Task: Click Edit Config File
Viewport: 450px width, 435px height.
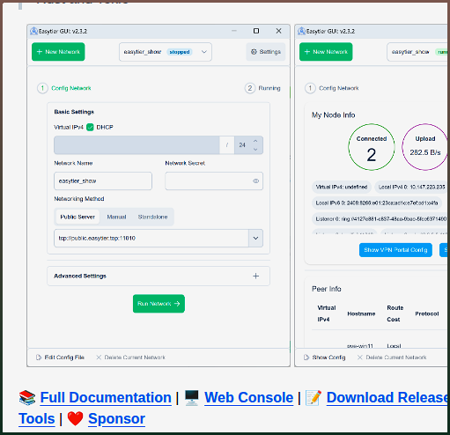Action: coord(60,358)
